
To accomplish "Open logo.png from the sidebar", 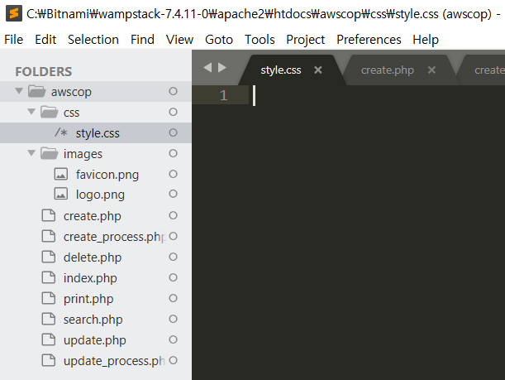I will point(100,195).
